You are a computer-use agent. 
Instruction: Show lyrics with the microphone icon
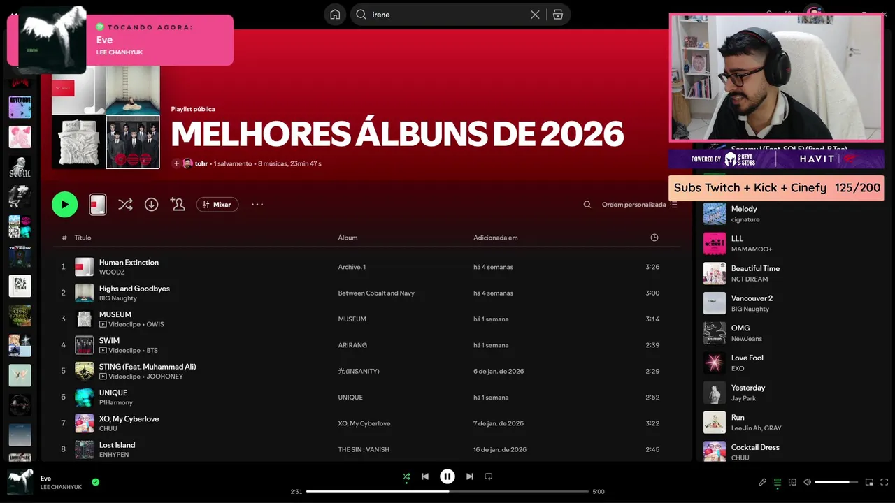[763, 482]
